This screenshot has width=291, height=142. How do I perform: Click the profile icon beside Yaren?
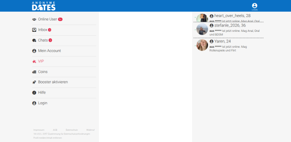211,41
